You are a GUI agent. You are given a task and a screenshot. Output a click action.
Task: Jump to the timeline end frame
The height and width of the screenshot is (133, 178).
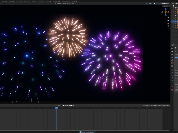pyautogui.click(x=73, y=106)
